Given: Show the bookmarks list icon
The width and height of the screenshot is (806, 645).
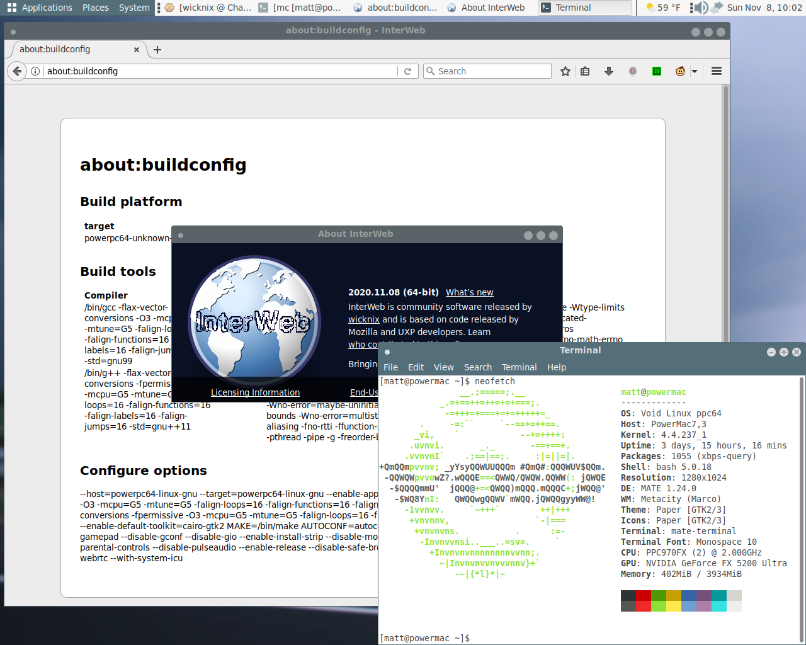Looking at the screenshot, I should point(585,71).
